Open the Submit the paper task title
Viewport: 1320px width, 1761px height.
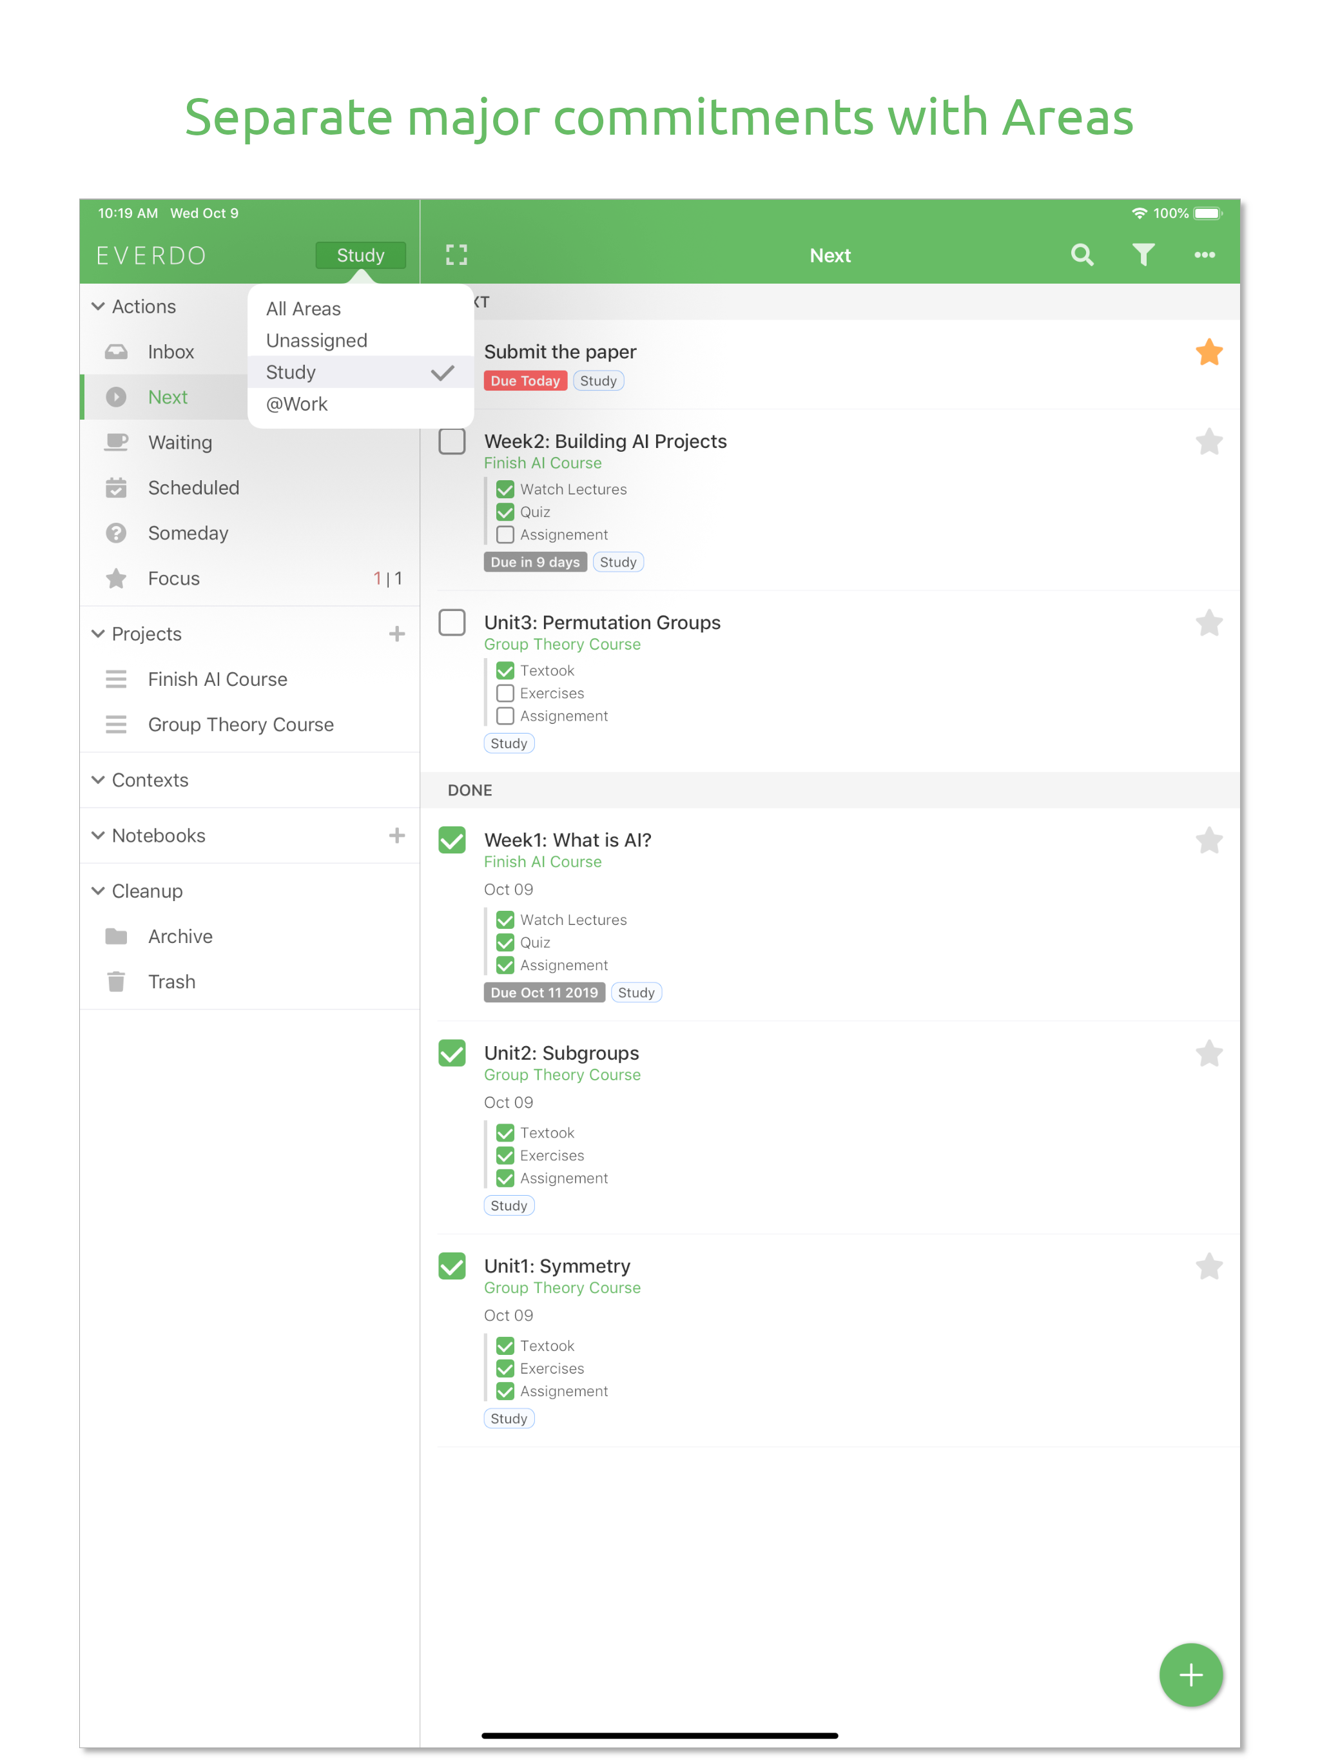point(561,352)
